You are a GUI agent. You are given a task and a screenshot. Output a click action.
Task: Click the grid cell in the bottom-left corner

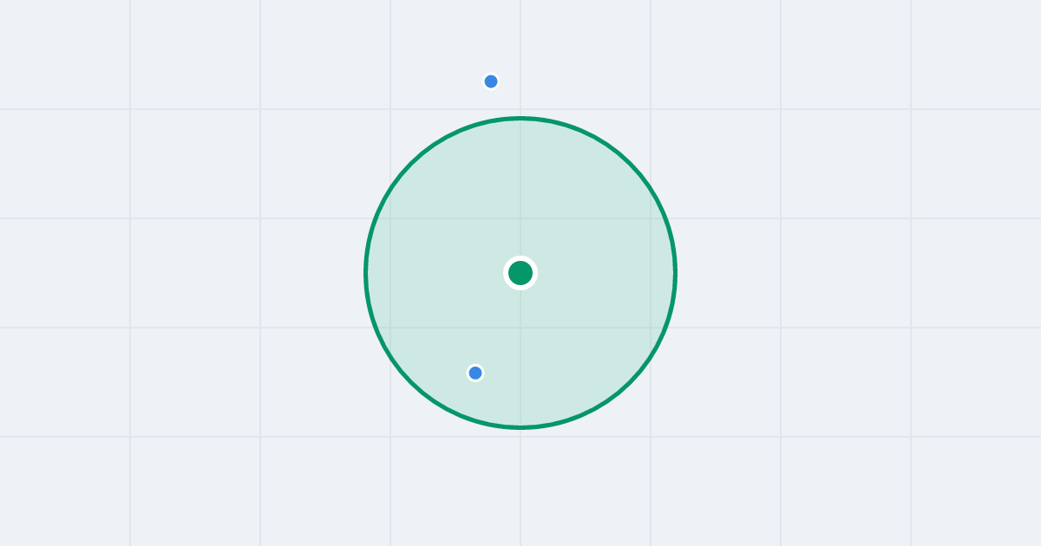point(65,491)
